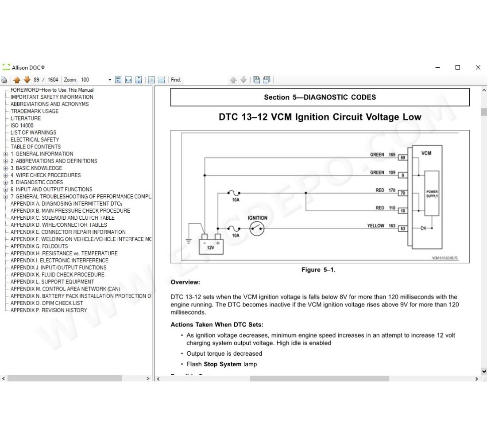The image size is (487, 443).
Task: Open APPENDIX O. DPIM CHECK LIST
Action: pos(46,303)
